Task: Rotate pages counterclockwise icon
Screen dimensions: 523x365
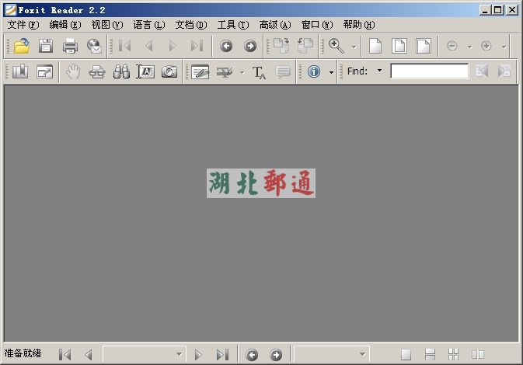Action: coord(305,46)
